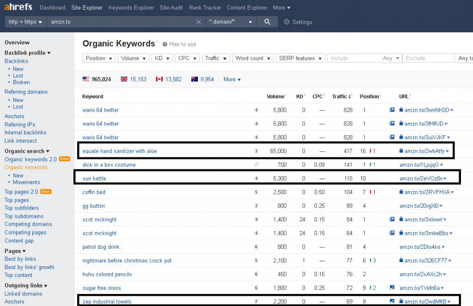Open Referring domains in sidebar
Screen dimensions: 473x306
(26, 92)
